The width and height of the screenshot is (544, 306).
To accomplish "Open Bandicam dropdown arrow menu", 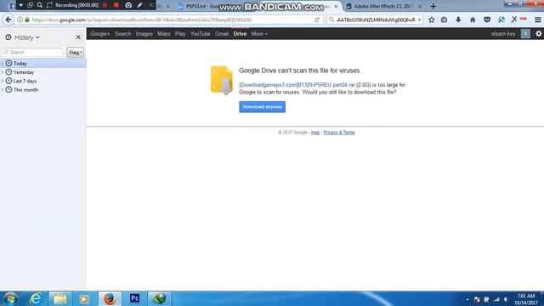I will pyautogui.click(x=20, y=5).
